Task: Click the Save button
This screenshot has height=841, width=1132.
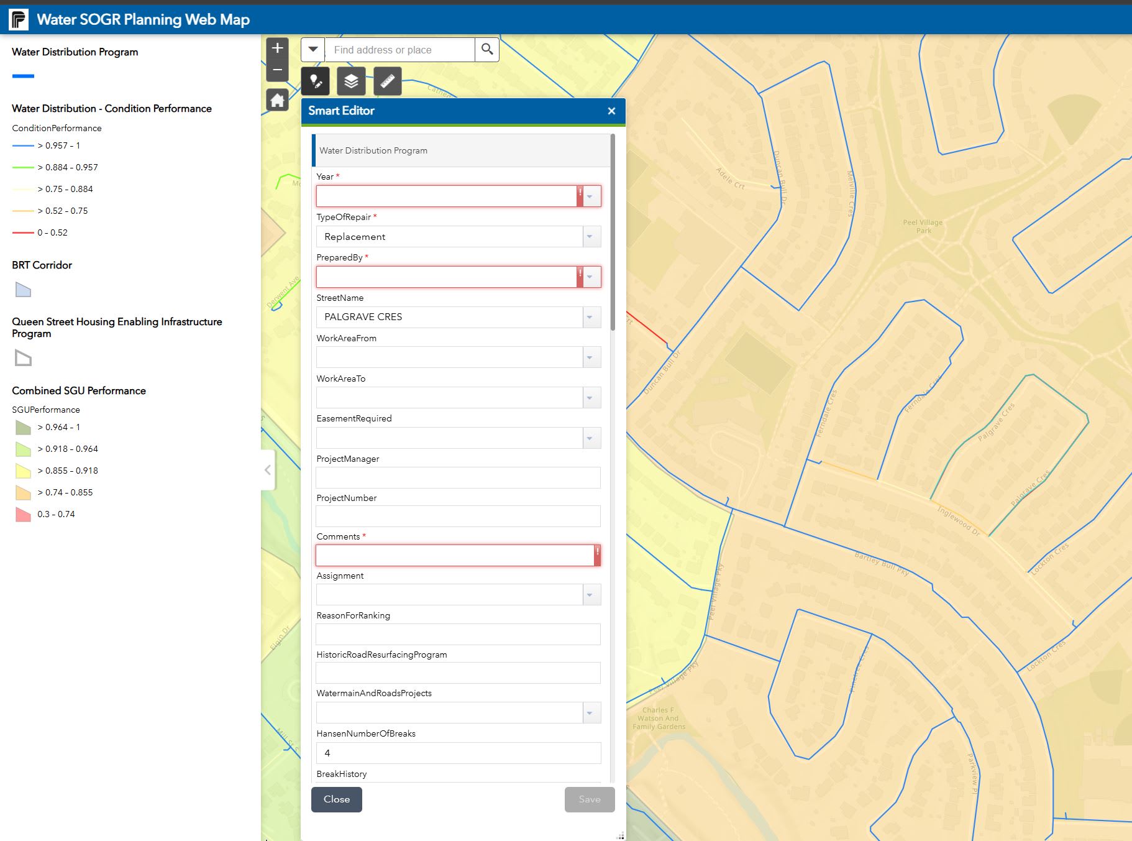Action: click(x=590, y=799)
